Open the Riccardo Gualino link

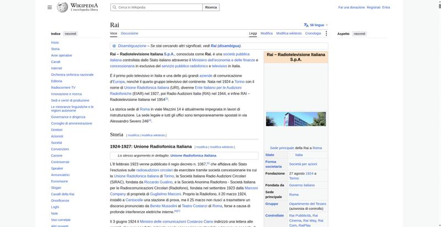[x=158, y=182]
